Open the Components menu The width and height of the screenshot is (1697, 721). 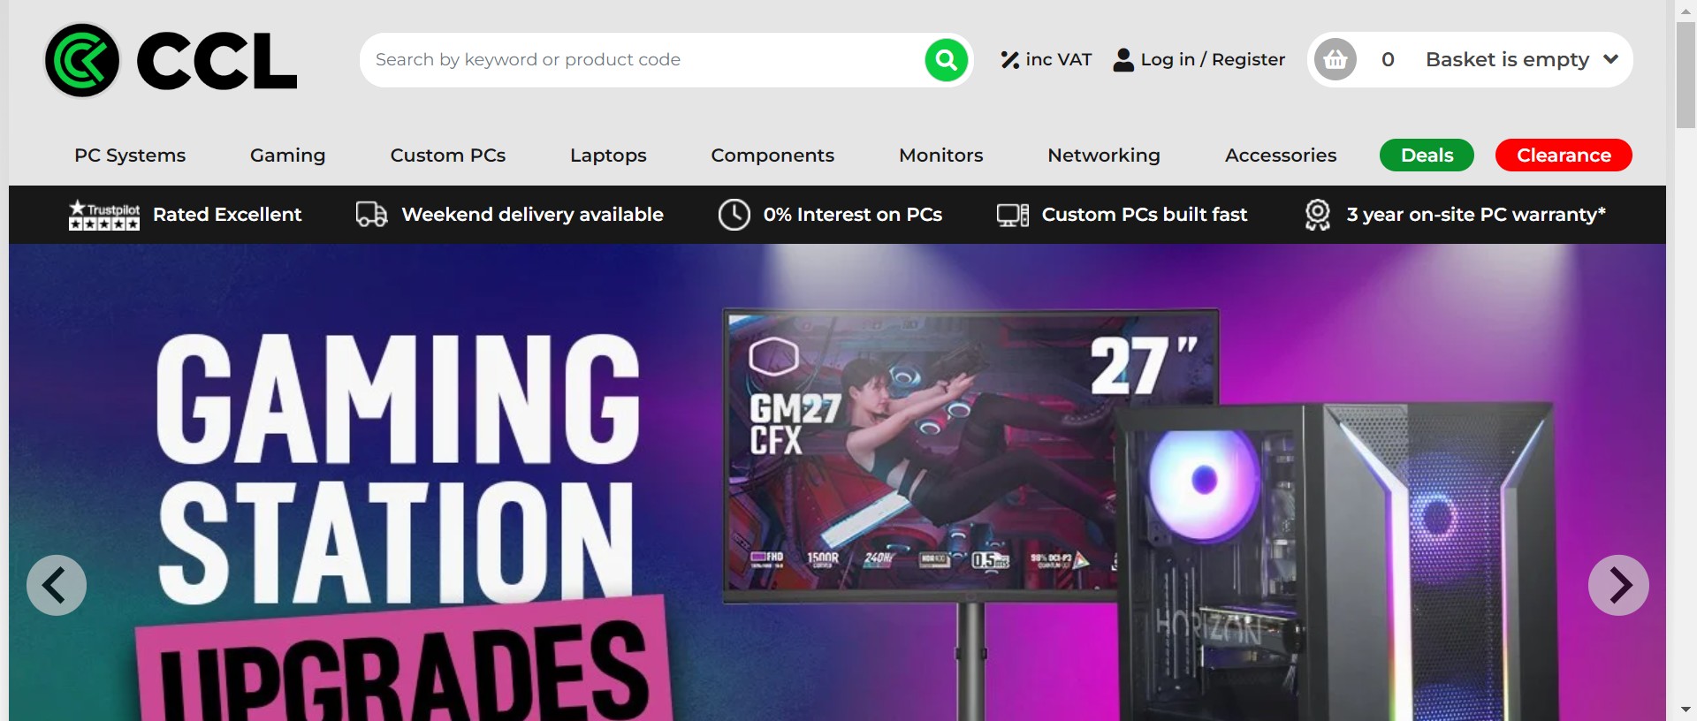pos(772,156)
